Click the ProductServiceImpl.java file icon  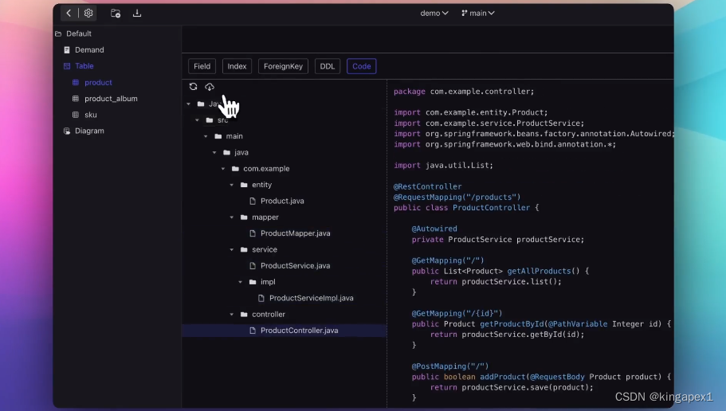[261, 298]
